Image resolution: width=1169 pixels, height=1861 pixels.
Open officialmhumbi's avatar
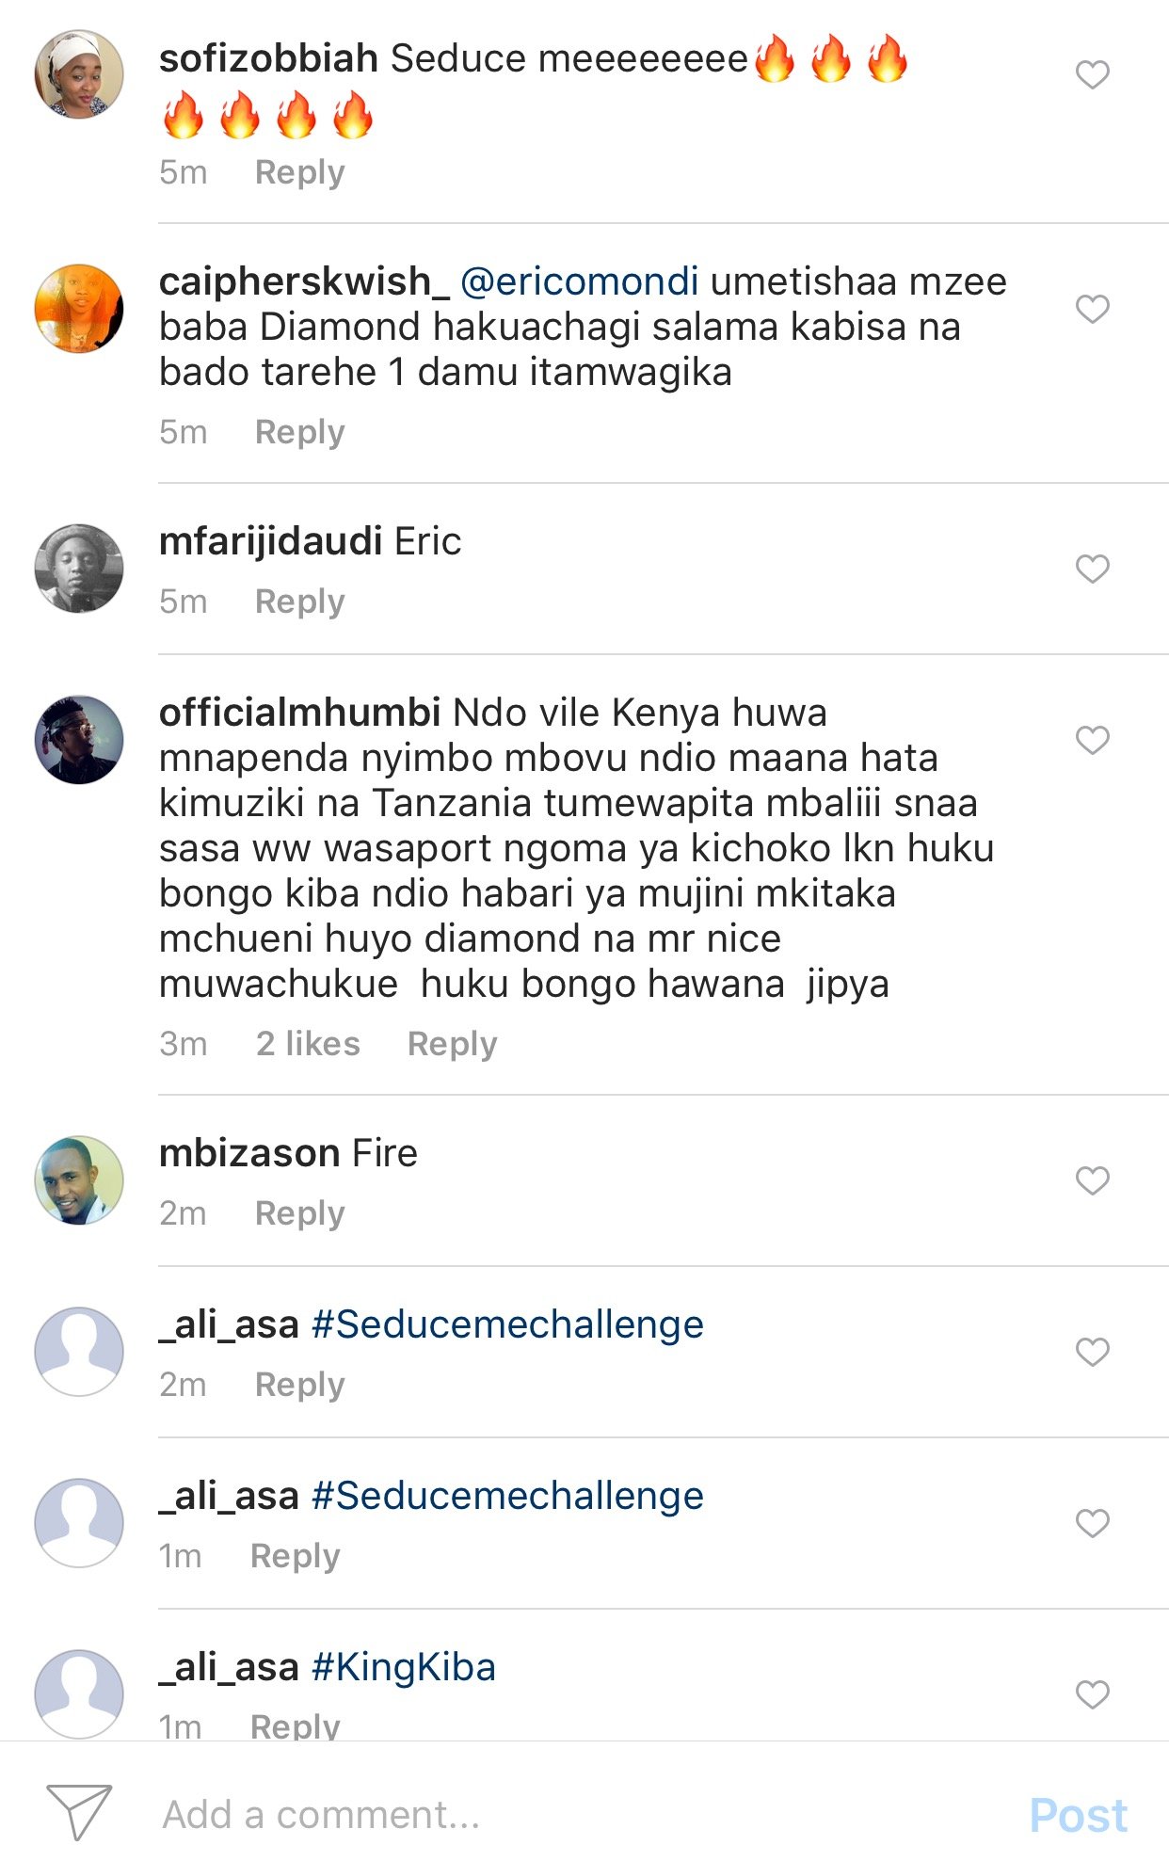pos(79,740)
